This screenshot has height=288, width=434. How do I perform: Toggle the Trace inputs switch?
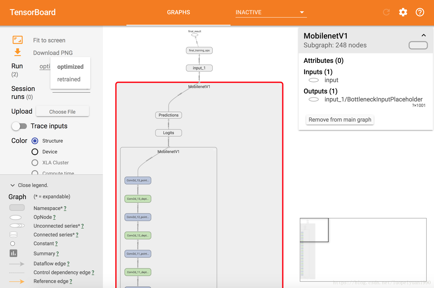tap(19, 126)
